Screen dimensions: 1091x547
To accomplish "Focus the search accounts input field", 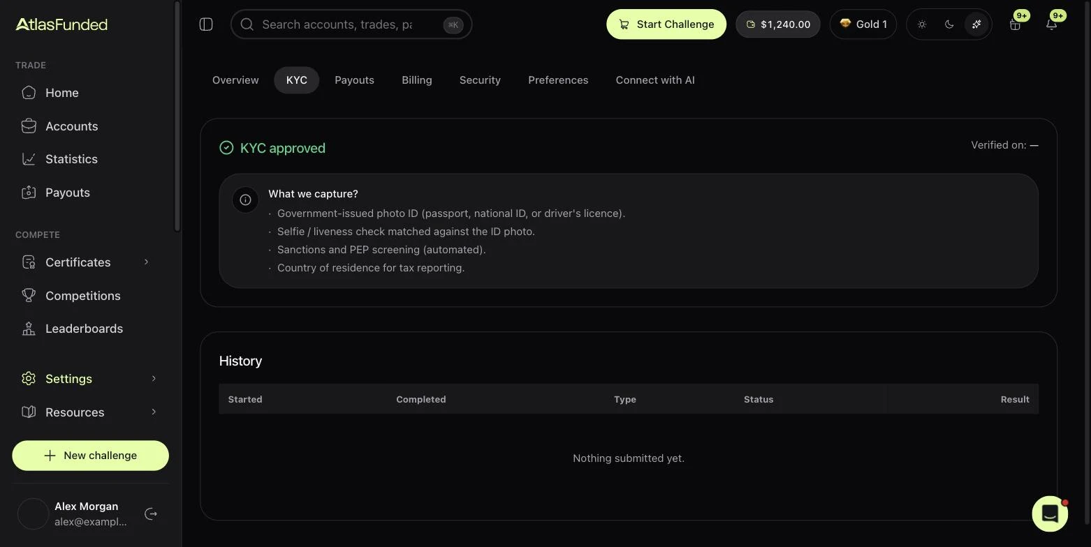I will pyautogui.click(x=351, y=24).
